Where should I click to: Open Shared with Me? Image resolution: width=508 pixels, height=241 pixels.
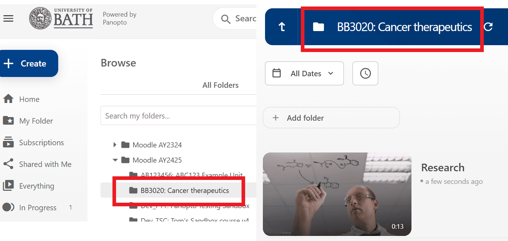click(x=8, y=164)
